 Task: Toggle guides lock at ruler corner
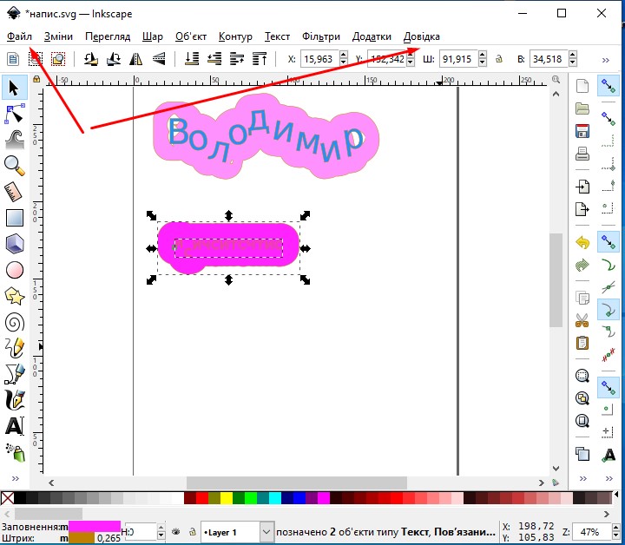tap(36, 79)
